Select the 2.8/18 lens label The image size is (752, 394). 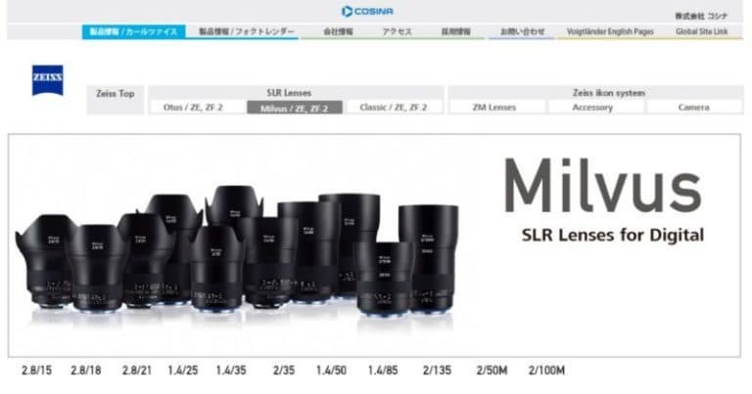pos(86,371)
